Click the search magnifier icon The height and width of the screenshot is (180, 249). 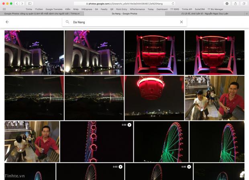click(67, 22)
